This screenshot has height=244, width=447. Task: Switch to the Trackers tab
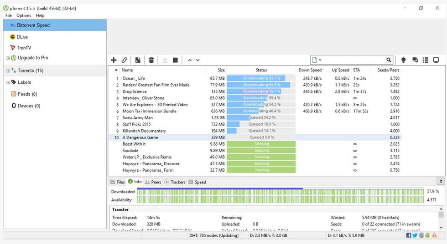click(175, 182)
